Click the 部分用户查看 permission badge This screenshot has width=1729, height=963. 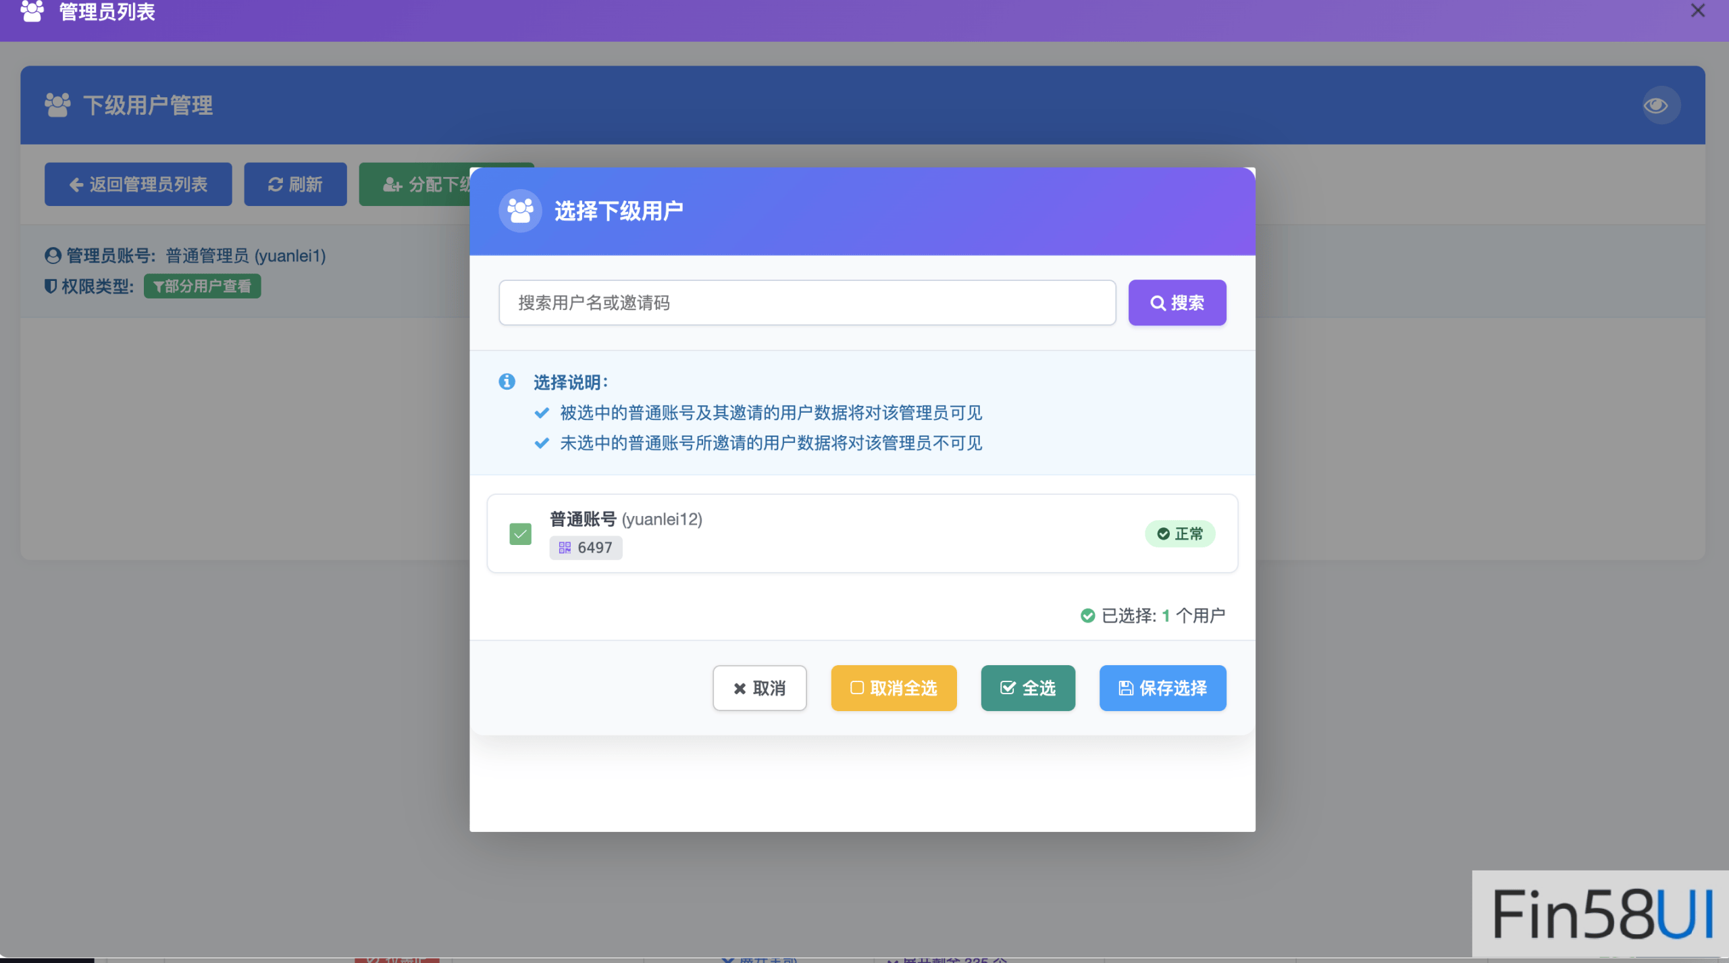coord(202,286)
